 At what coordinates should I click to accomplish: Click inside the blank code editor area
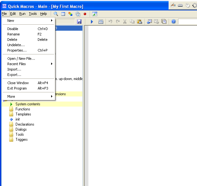pyautogui.click(x=143, y=106)
